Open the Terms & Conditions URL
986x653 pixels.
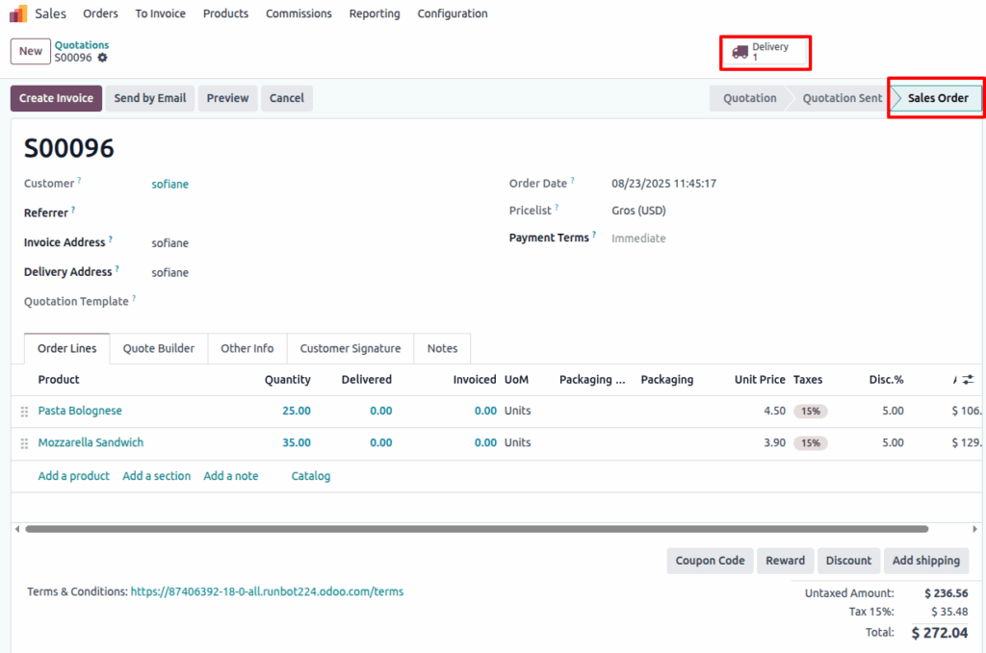[x=268, y=591]
